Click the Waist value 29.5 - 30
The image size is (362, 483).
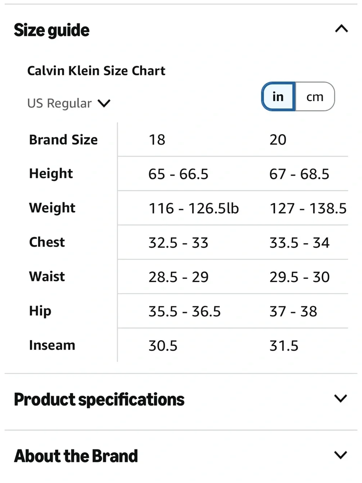[299, 277]
